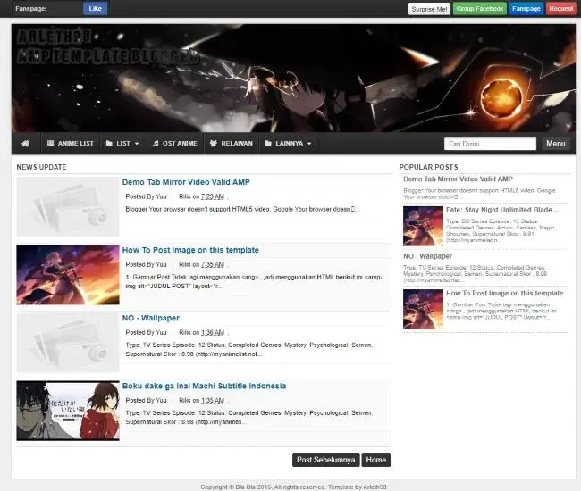Open popular post Demo Tab Mirror Video Valid AMP
The image size is (581, 491).
(x=458, y=179)
